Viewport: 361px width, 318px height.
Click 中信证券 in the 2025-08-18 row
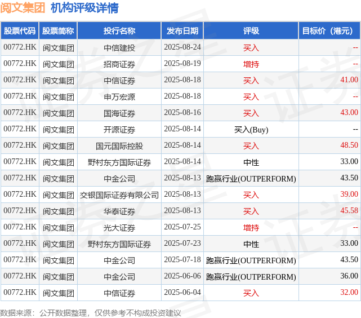[119, 81]
